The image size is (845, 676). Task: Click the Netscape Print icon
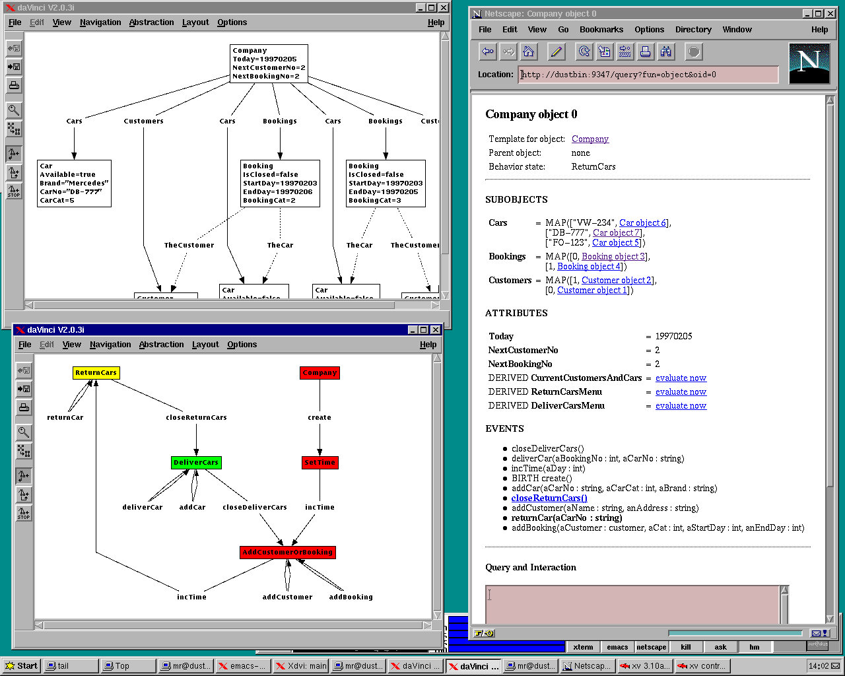(x=646, y=51)
